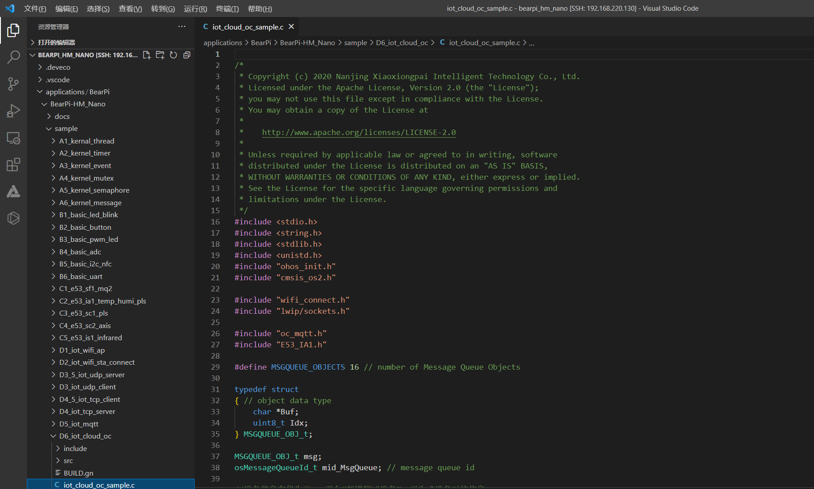
Task: Open the Remote Explorer icon
Action: [13, 138]
